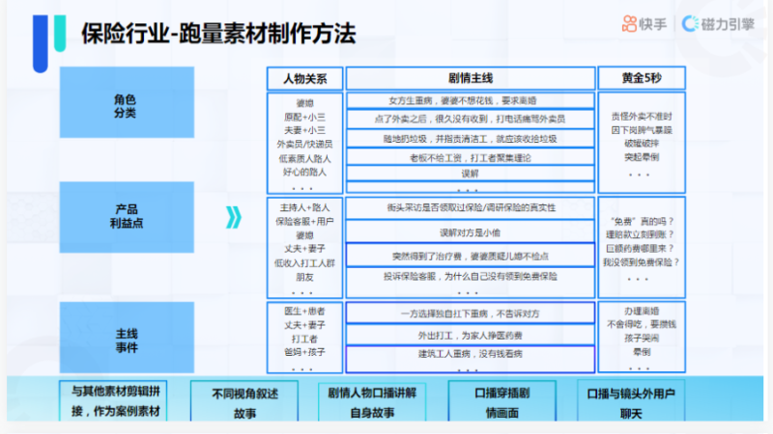Click the "免费"真的吗？ question
The height and width of the screenshot is (434, 773).
pos(642,222)
